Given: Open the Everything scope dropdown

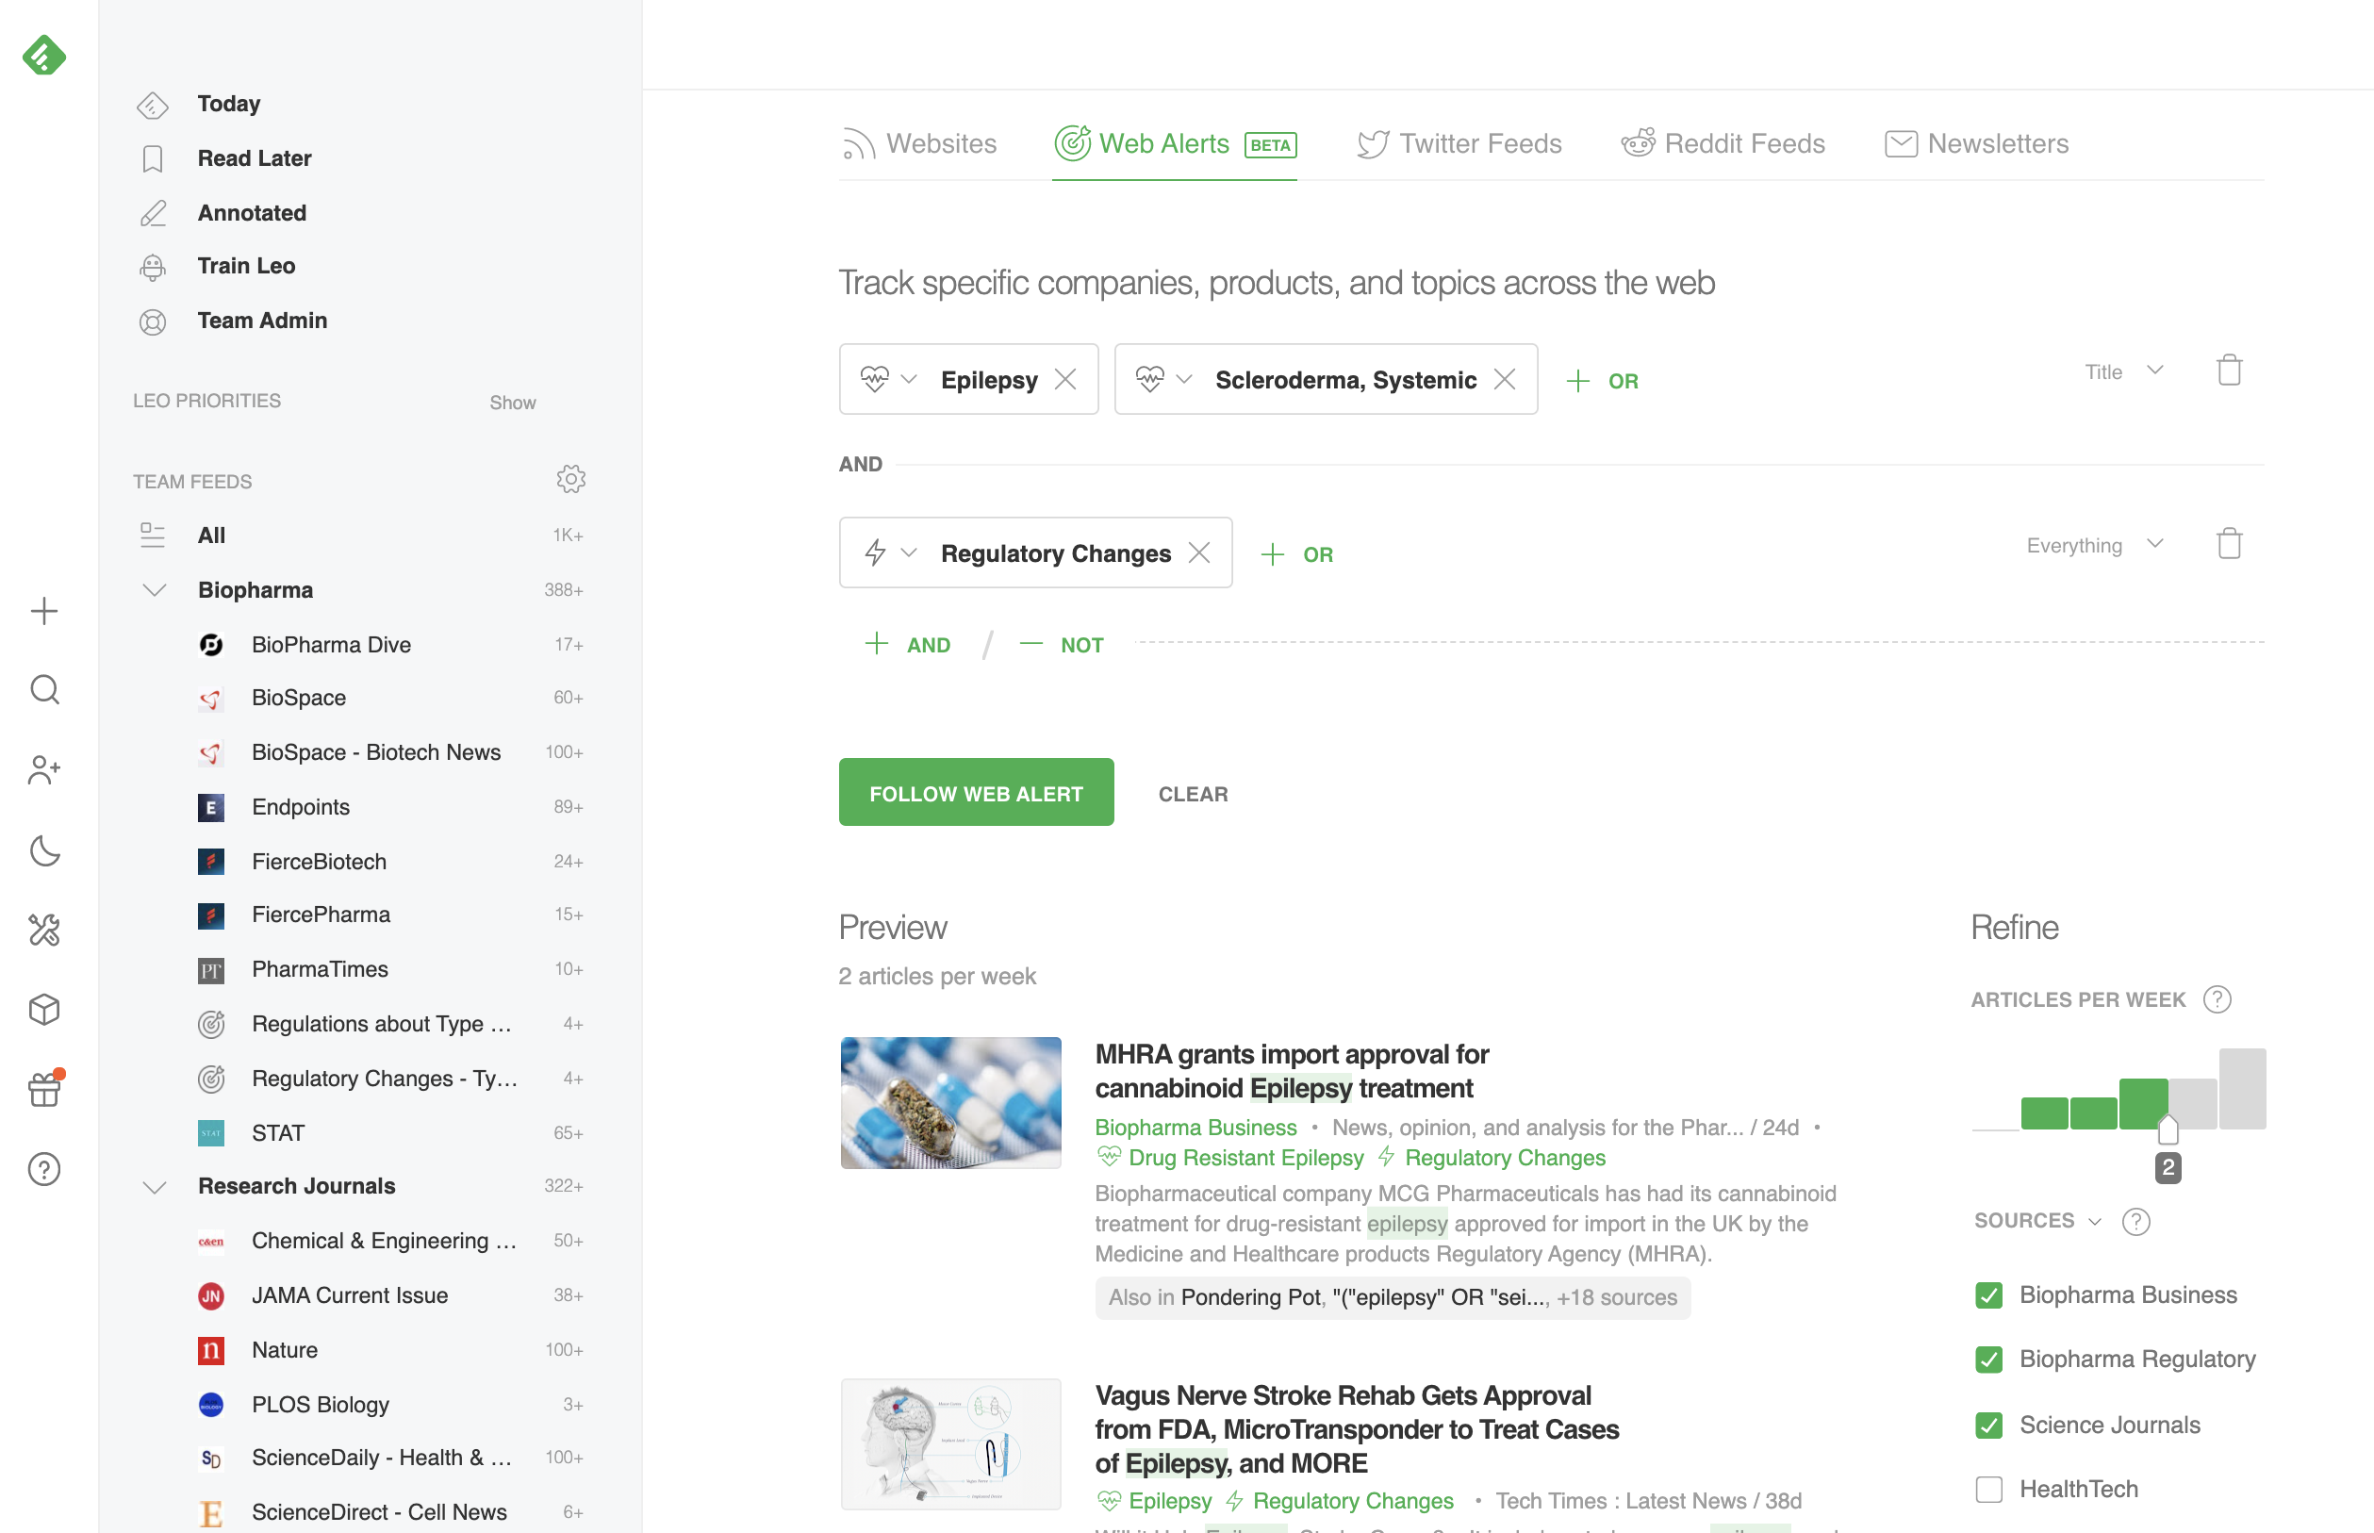Looking at the screenshot, I should pos(2094,545).
